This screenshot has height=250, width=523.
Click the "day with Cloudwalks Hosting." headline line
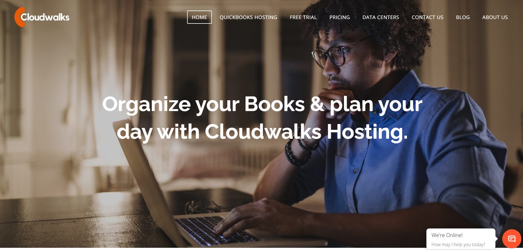(262, 132)
